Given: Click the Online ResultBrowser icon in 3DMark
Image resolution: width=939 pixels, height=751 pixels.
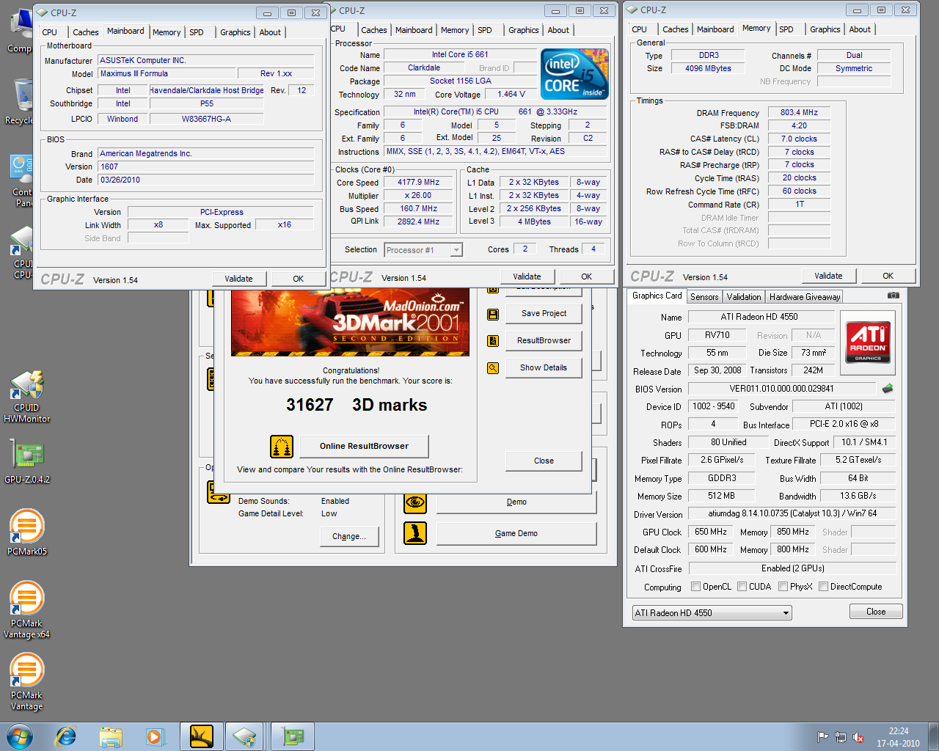Looking at the screenshot, I should (282, 447).
